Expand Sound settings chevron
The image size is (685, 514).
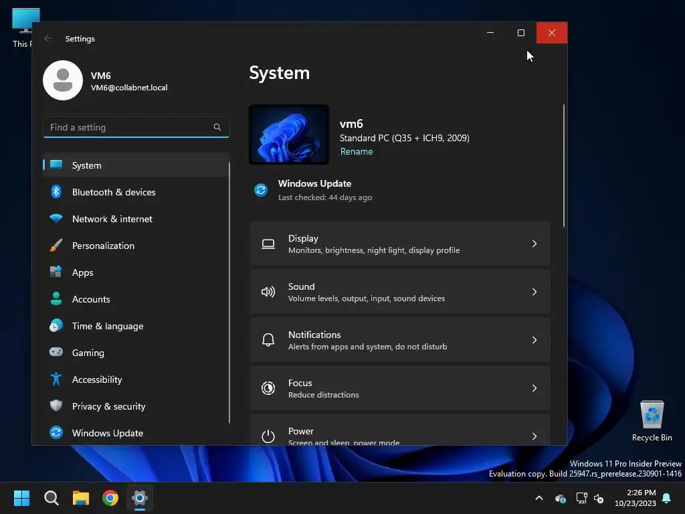pyautogui.click(x=534, y=292)
